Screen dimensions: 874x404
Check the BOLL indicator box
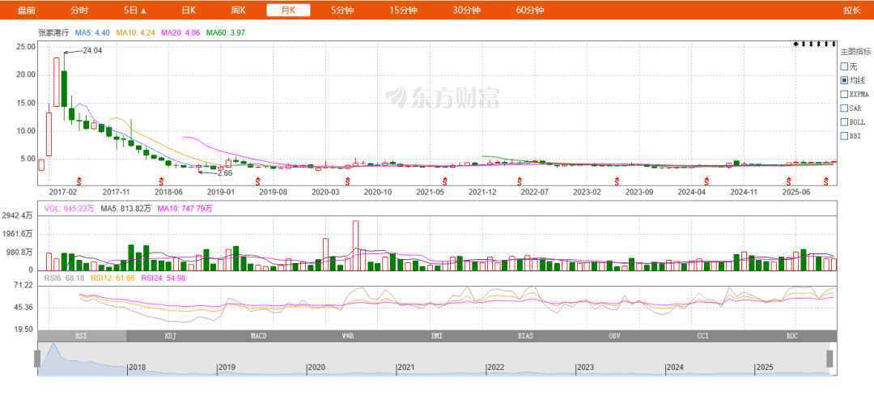pyautogui.click(x=844, y=121)
